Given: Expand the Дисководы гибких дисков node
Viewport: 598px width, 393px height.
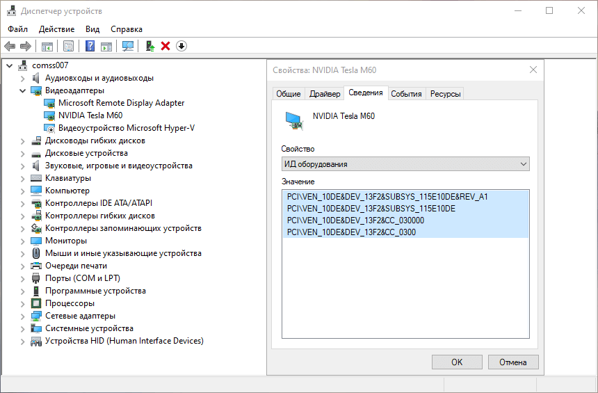Looking at the screenshot, I should click(x=22, y=141).
